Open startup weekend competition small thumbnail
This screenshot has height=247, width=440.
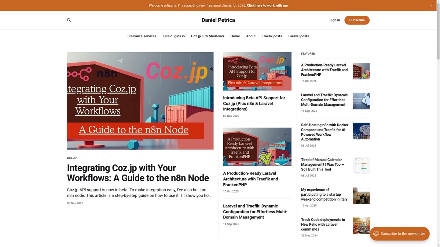[x=361, y=196]
